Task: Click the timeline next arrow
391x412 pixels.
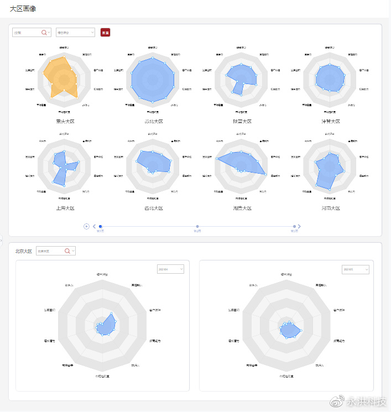Action: click(x=299, y=226)
